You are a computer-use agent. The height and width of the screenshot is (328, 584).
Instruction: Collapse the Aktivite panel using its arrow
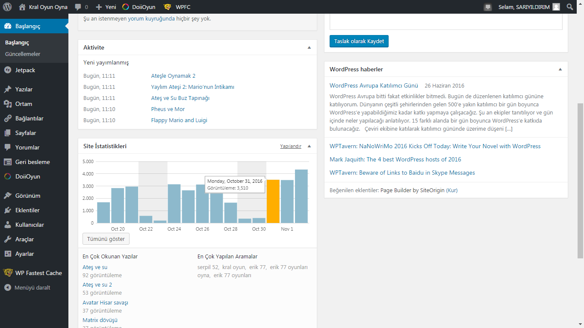tap(310, 47)
